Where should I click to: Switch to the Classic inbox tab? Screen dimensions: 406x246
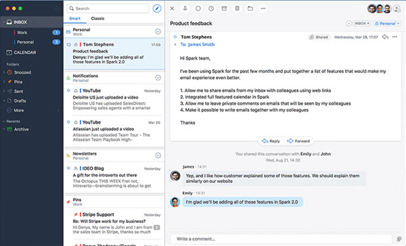97,18
